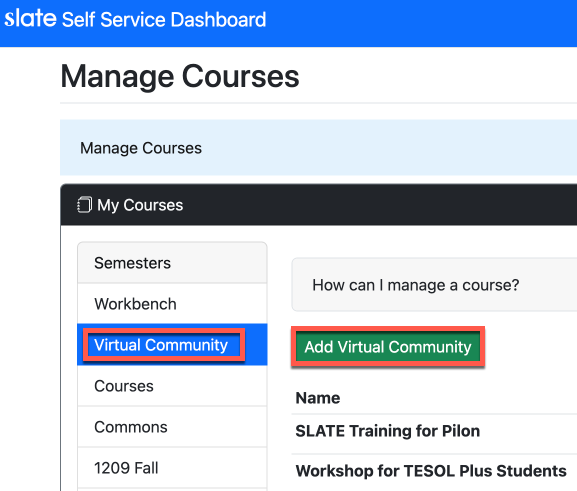This screenshot has width=577, height=491.
Task: Click the Manage Courses breadcrumb
Action: pos(140,147)
